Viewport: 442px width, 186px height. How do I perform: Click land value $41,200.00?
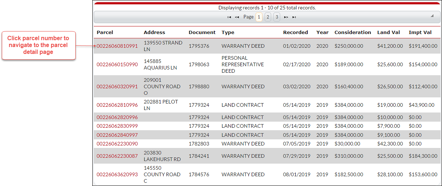pyautogui.click(x=390, y=46)
